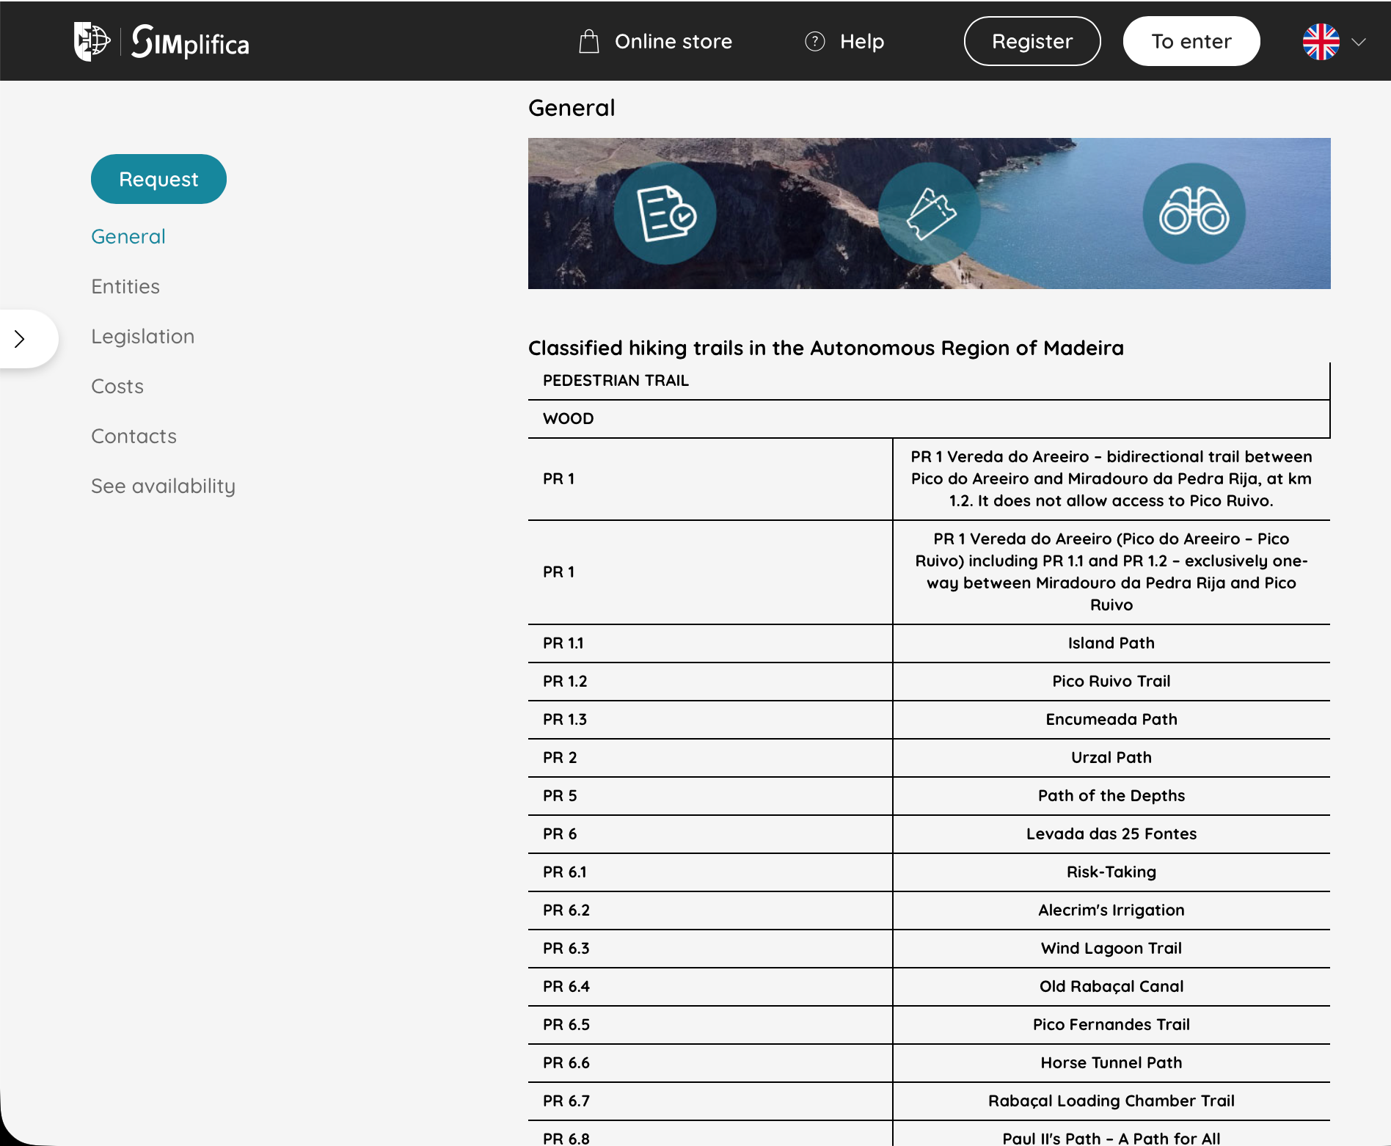Click the Request button
Image resolution: width=1391 pixels, height=1146 pixels.
pyautogui.click(x=158, y=179)
